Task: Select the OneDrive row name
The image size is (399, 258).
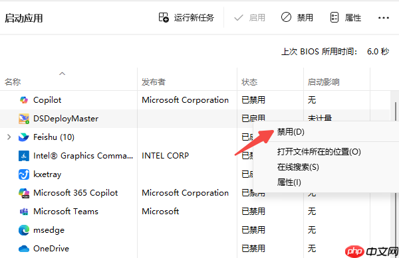Action: (51, 249)
